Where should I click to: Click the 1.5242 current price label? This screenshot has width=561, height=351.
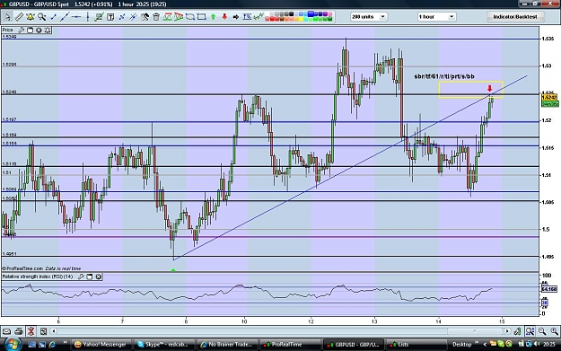point(549,97)
